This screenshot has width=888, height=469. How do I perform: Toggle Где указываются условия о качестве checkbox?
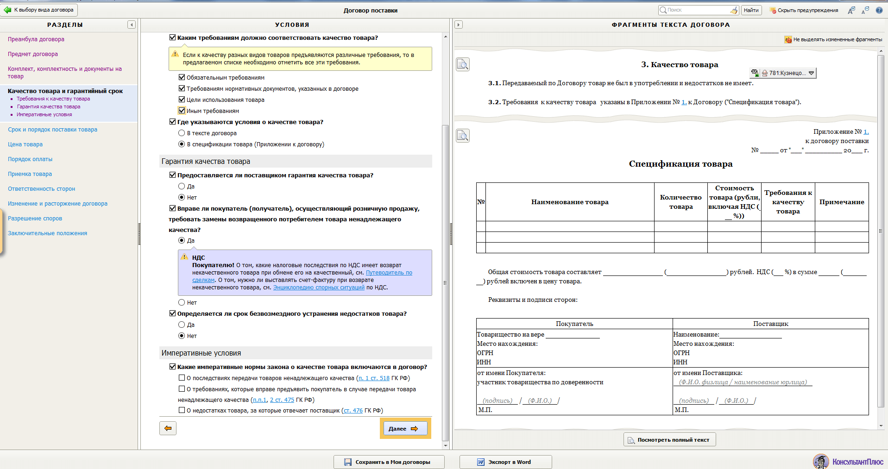click(173, 122)
